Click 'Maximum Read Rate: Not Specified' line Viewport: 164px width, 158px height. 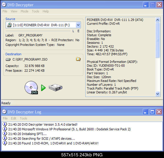[x=111, y=81]
